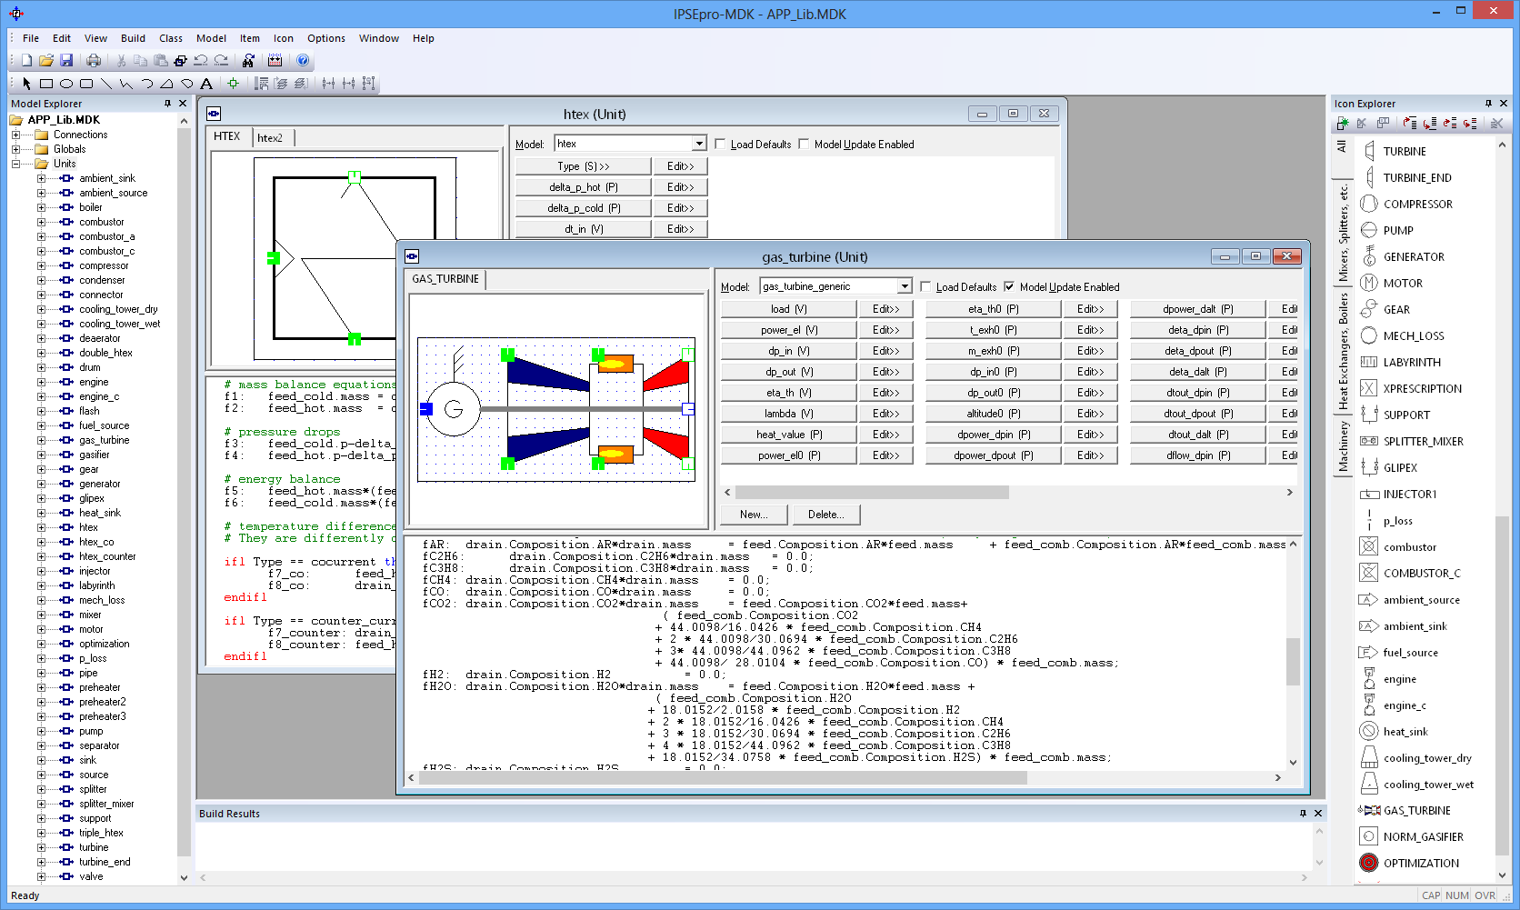This screenshot has width=1520, height=910.
Task: Click the Save toolbar icon
Action: [66, 61]
